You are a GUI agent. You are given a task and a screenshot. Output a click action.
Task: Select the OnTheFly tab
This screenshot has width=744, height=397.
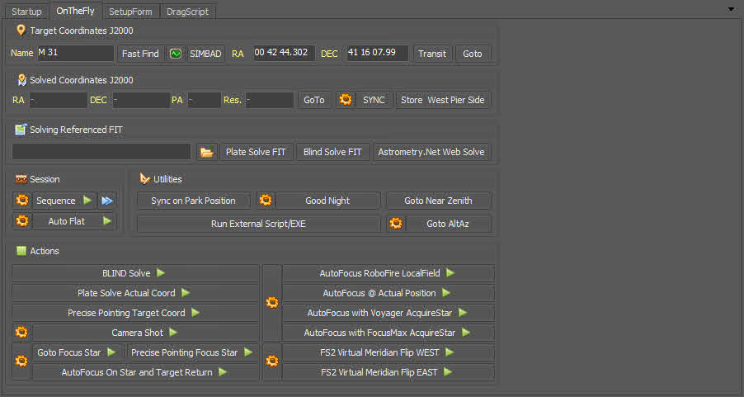pyautogui.click(x=75, y=11)
